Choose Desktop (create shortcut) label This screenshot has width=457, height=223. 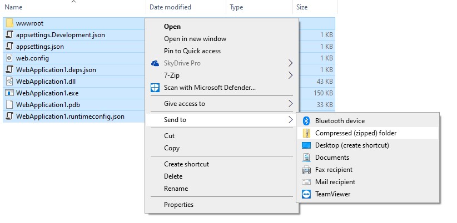tap(352, 145)
